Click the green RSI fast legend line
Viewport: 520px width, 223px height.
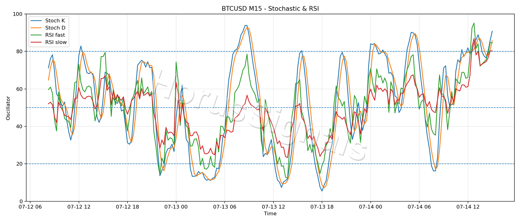tap(36, 35)
